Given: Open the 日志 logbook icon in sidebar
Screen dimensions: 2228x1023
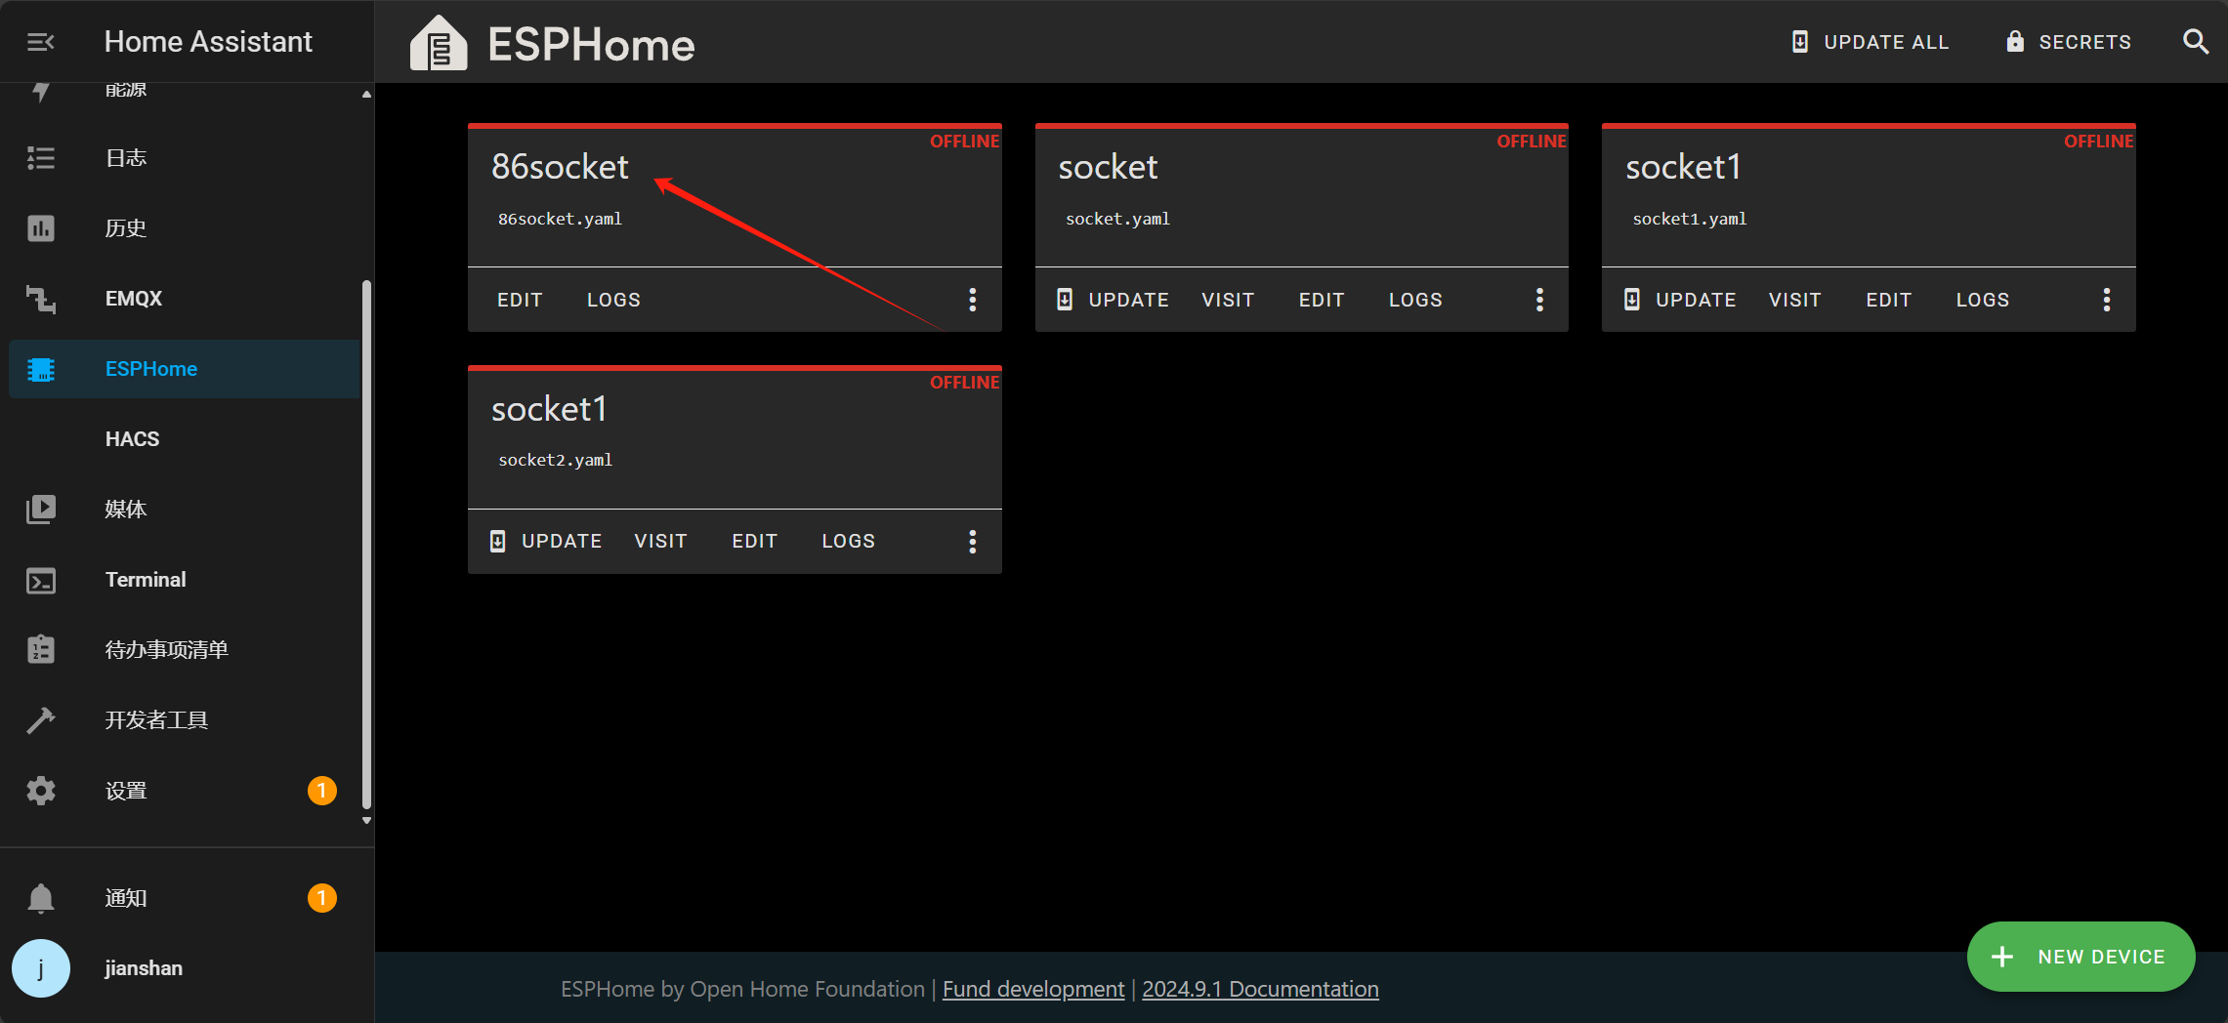Looking at the screenshot, I should pos(40,158).
